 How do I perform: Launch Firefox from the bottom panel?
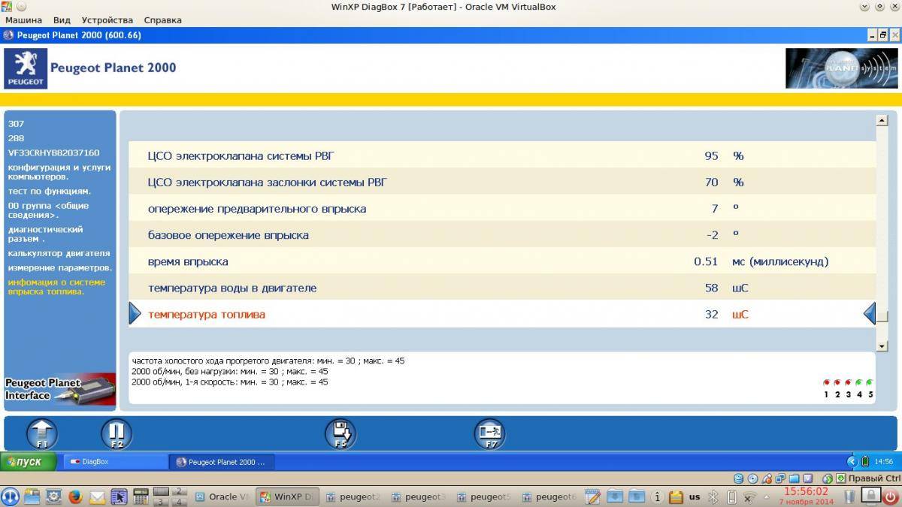point(75,496)
